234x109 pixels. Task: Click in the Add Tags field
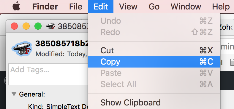tap(48, 74)
